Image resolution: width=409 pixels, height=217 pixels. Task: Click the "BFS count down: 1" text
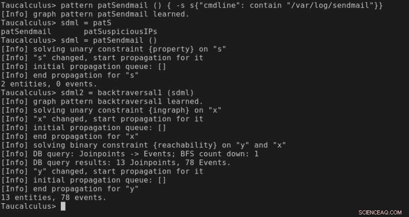[x=219, y=154]
